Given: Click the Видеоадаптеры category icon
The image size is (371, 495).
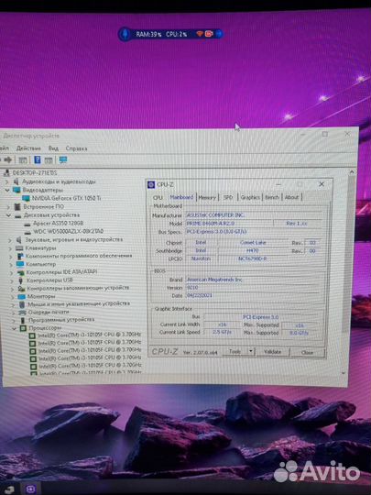Looking at the screenshot, I should click(x=16, y=190).
